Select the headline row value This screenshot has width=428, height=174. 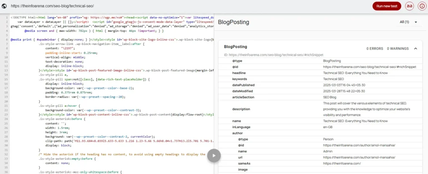(x=355, y=73)
